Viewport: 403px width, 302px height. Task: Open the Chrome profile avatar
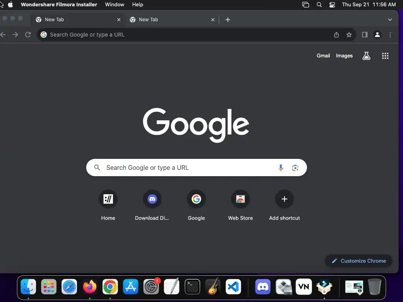[377, 35]
